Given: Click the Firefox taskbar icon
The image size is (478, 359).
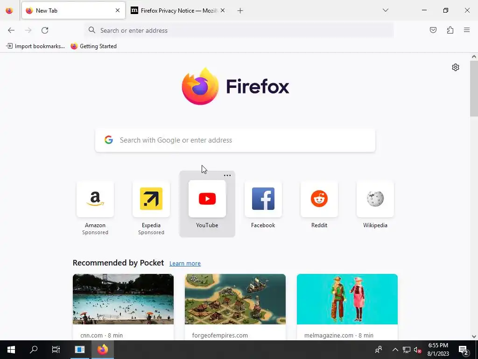Looking at the screenshot, I should [103, 350].
